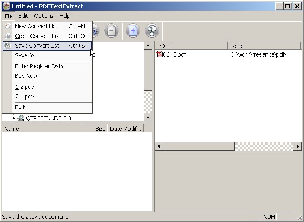This screenshot has height=222, width=304.
Task: Expand the QTR25ENUD3 (I:) tree node
Action: point(13,118)
